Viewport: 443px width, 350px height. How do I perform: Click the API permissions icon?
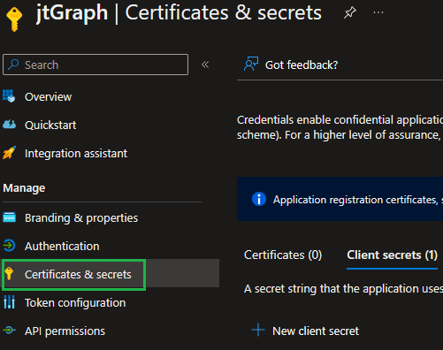tap(9, 330)
